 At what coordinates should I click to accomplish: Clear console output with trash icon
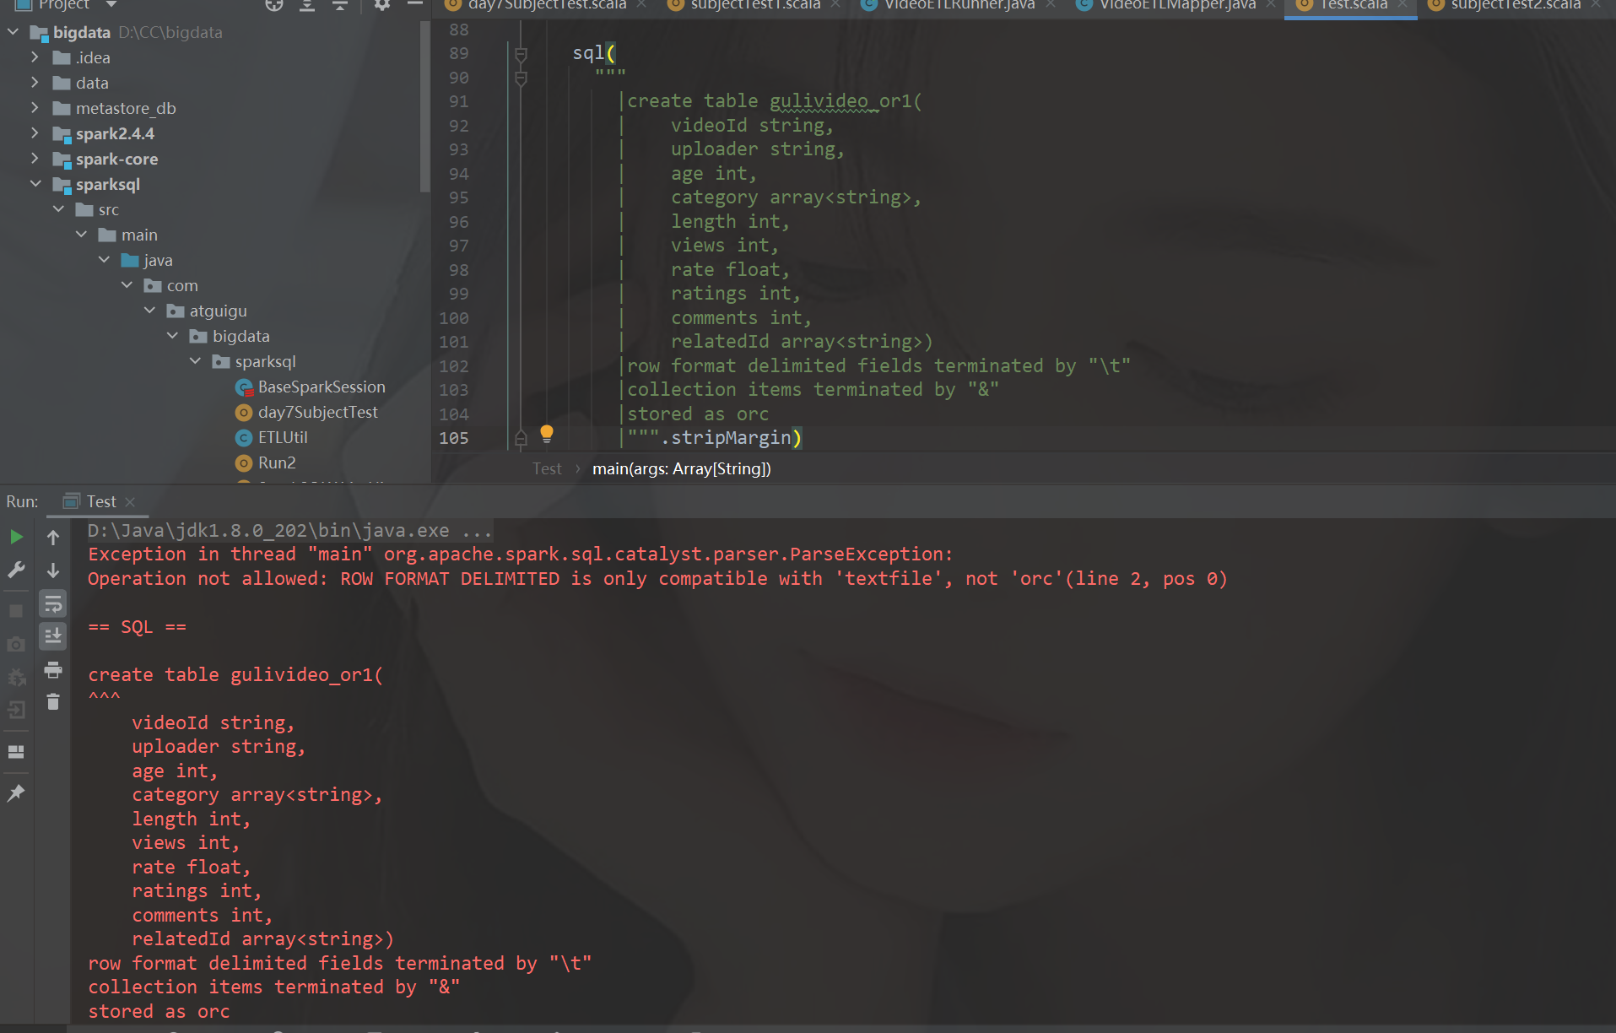coord(53,702)
